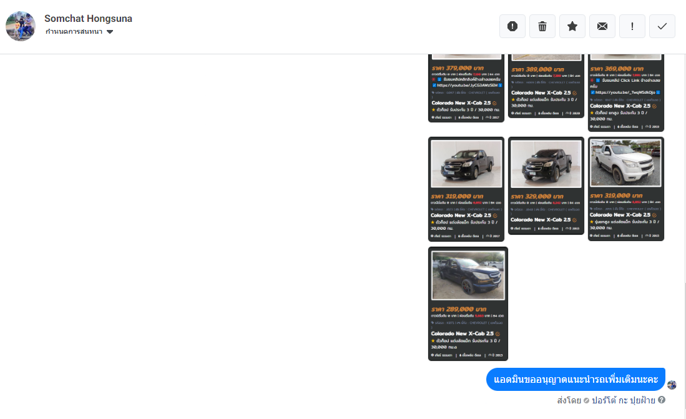Click the help question mark next to sender name
Image resolution: width=686 pixels, height=419 pixels.
pos(662,400)
